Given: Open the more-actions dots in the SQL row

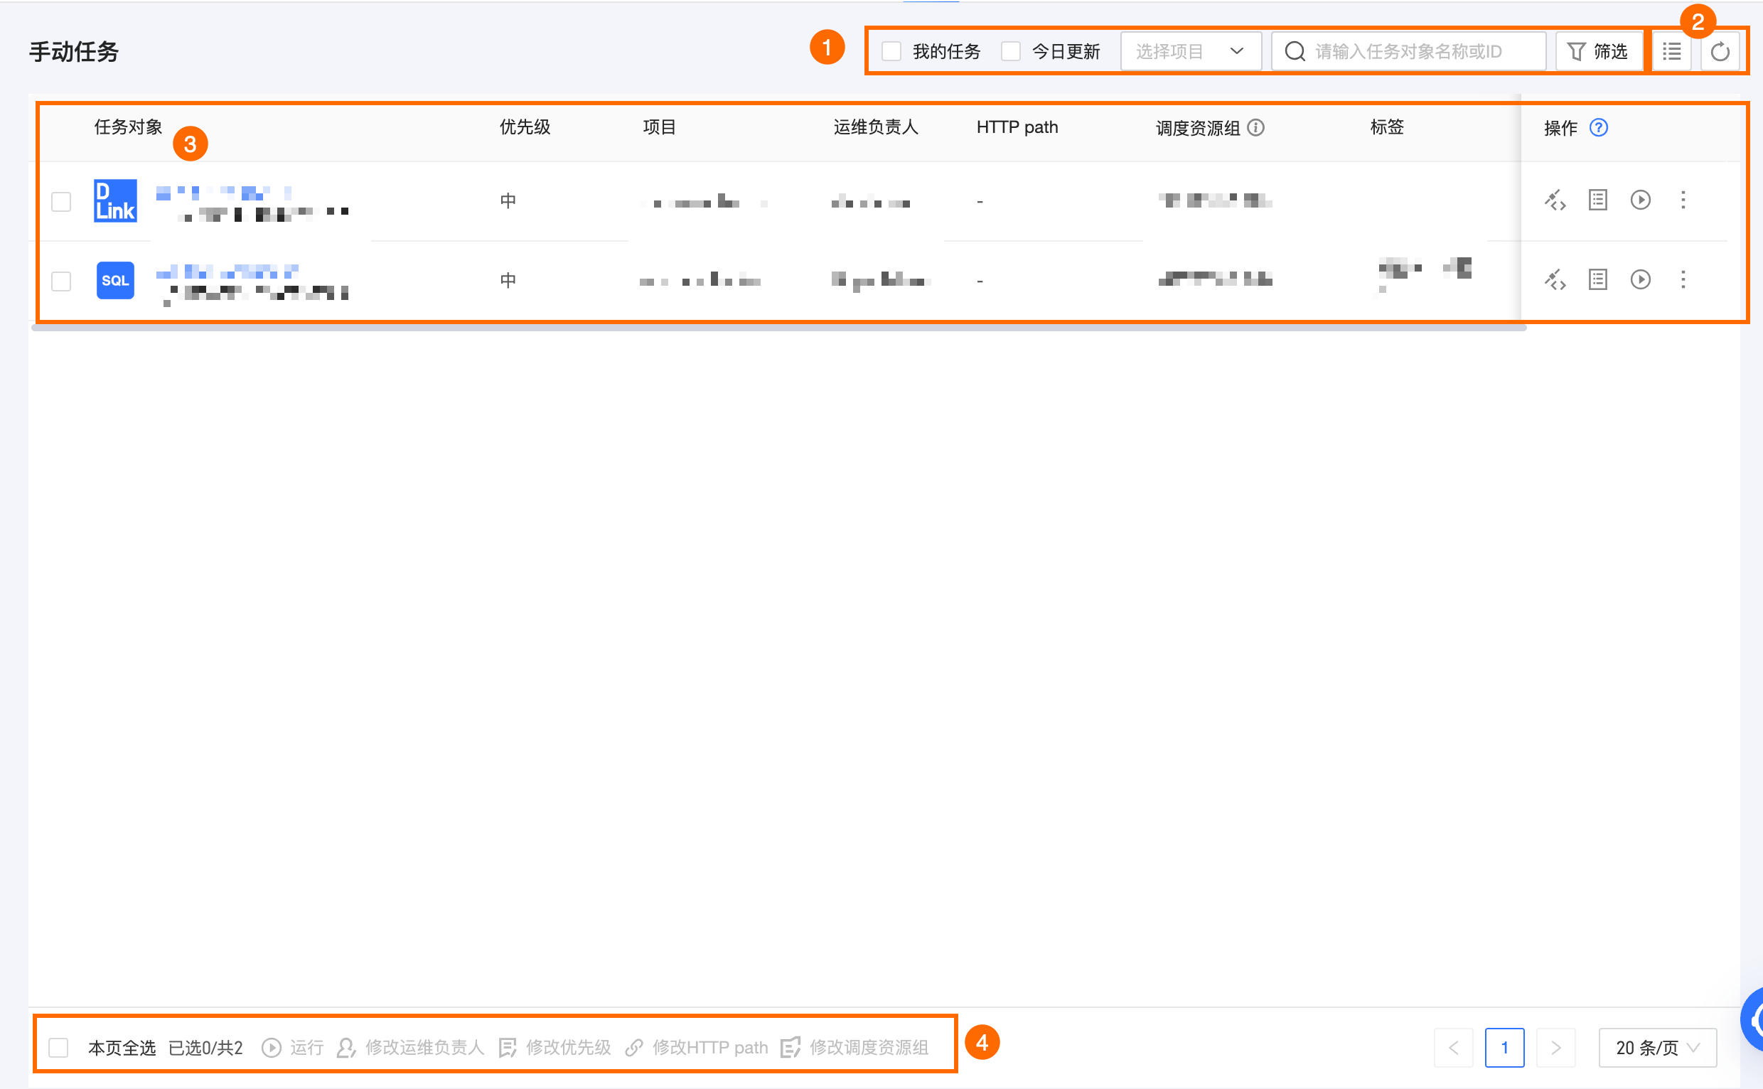Looking at the screenshot, I should pyautogui.click(x=1683, y=279).
